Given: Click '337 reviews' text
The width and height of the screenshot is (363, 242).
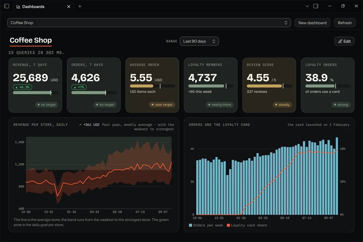Looking at the screenshot, I should click(x=257, y=92).
